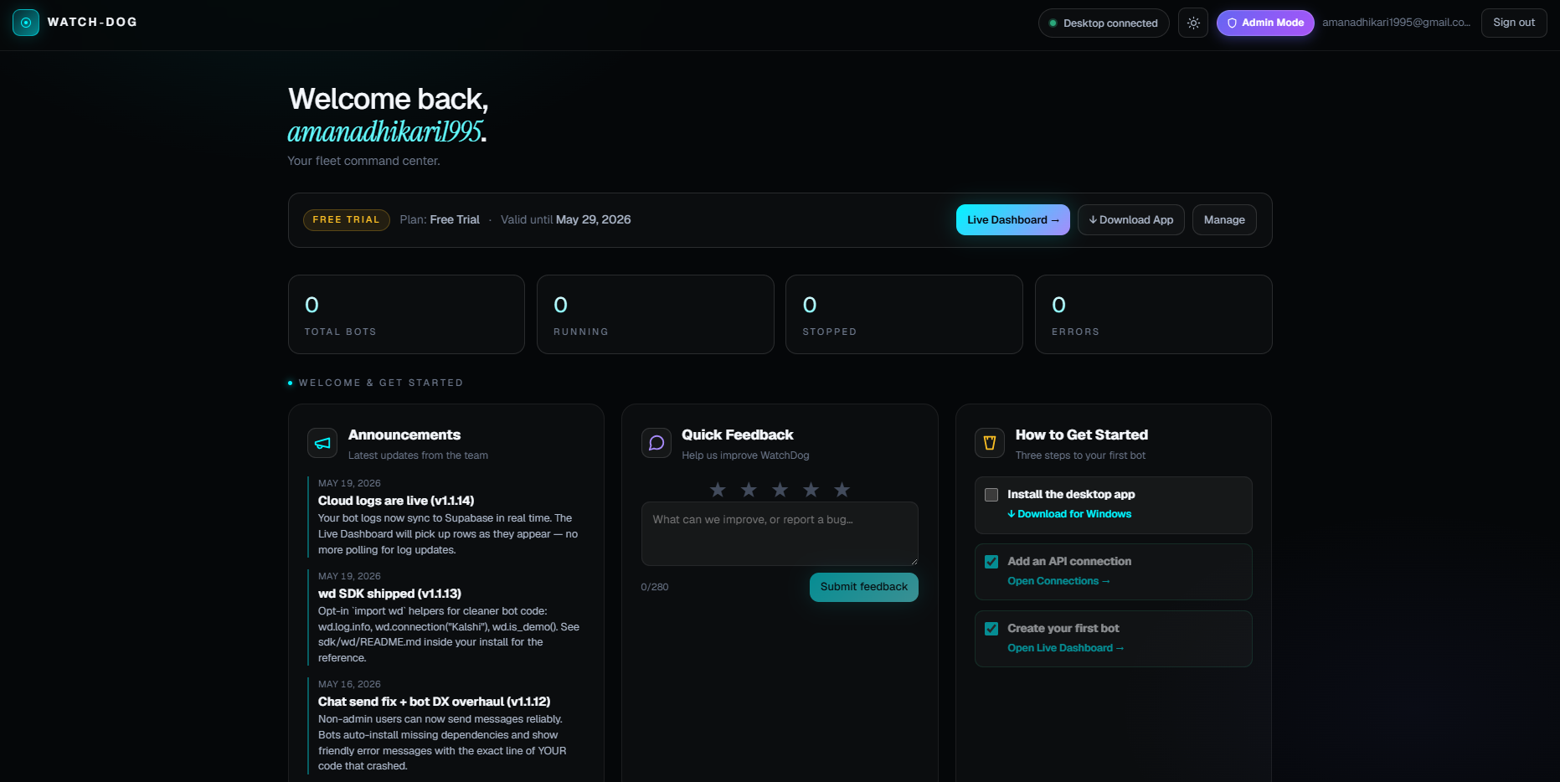Image resolution: width=1560 pixels, height=782 pixels.
Task: Uncheck the Add an API connection checkbox
Action: [x=991, y=562]
